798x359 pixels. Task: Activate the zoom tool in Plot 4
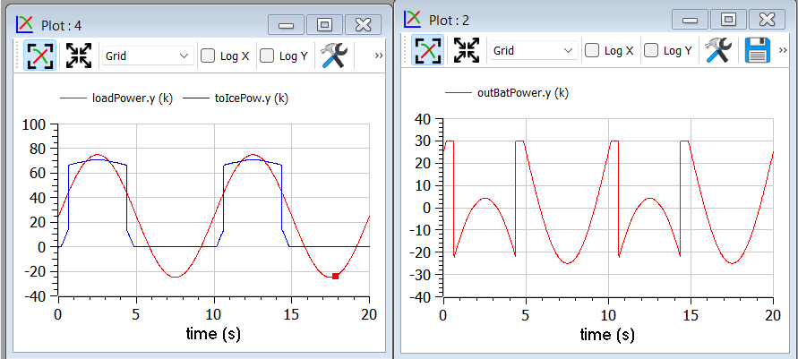point(39,56)
